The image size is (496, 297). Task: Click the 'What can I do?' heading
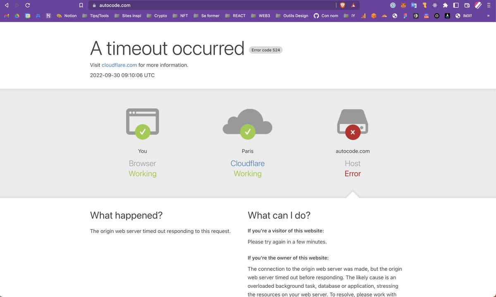point(279,216)
